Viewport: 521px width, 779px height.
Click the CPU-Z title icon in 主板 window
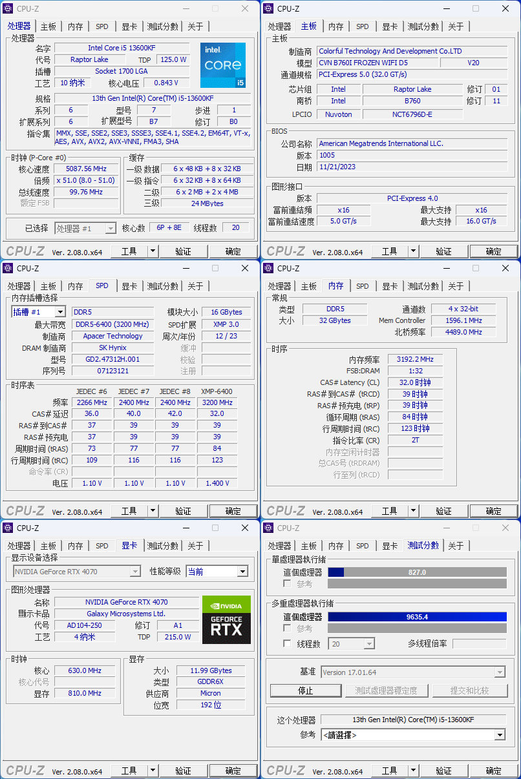269,9
